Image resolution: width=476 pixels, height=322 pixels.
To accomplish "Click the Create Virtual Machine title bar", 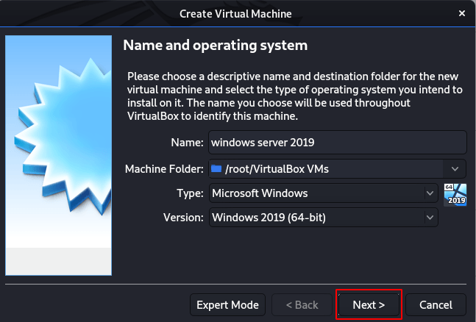I will pyautogui.click(x=237, y=14).
